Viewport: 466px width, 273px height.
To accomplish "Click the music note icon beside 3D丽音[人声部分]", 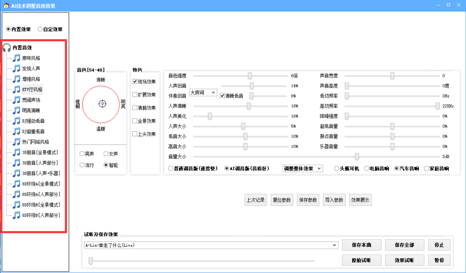I will click(x=16, y=163).
